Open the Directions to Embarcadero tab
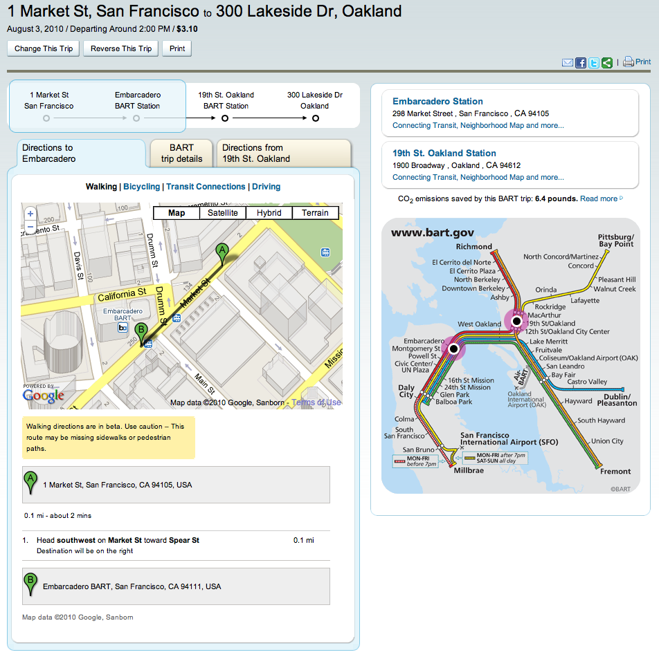Screen dimensions: 659x659 click(81, 154)
